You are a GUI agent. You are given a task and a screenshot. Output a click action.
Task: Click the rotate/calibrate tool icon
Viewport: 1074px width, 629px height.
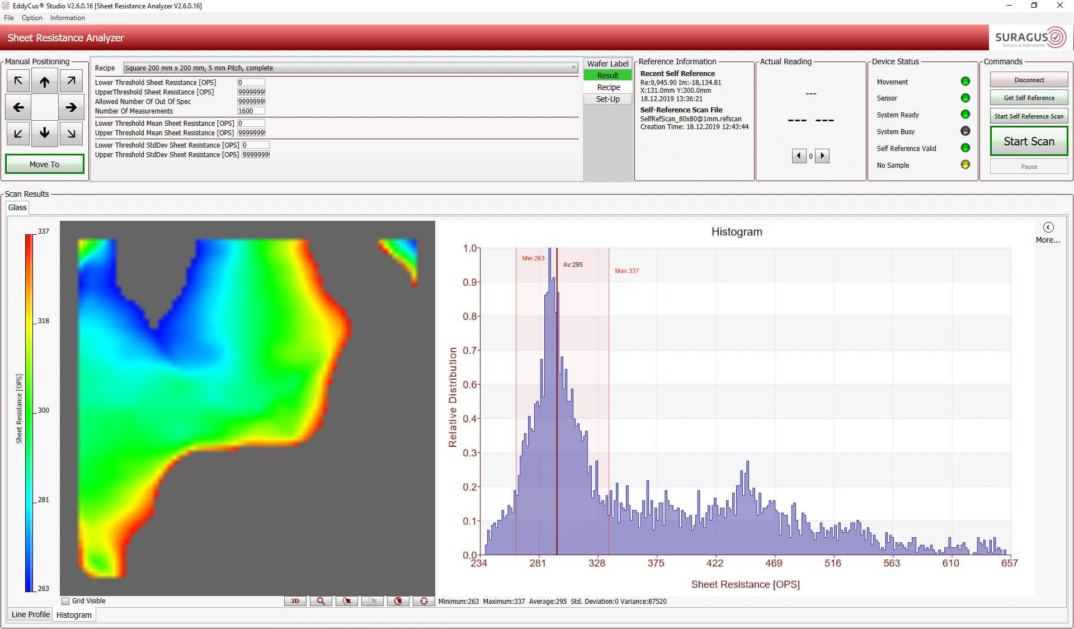pos(423,601)
